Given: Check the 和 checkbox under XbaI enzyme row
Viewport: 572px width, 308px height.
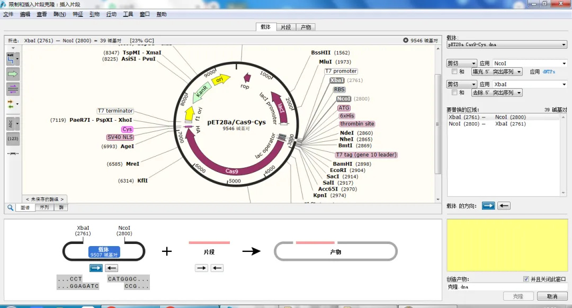Looking at the screenshot, I should 454,93.
